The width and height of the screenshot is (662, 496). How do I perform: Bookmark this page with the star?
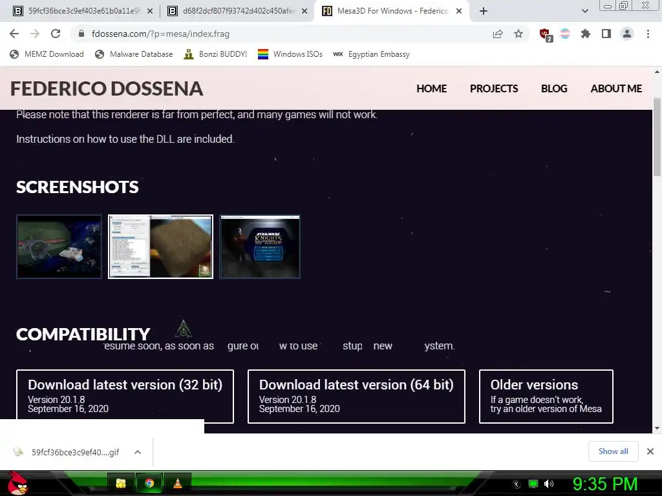518,34
